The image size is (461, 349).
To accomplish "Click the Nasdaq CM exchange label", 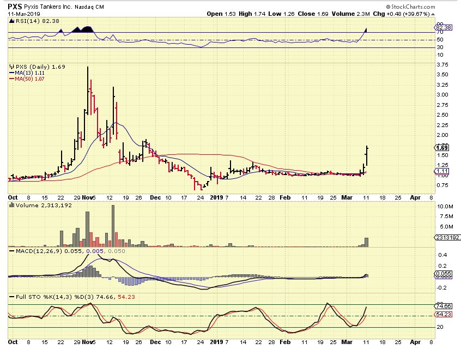I will [89, 7].
